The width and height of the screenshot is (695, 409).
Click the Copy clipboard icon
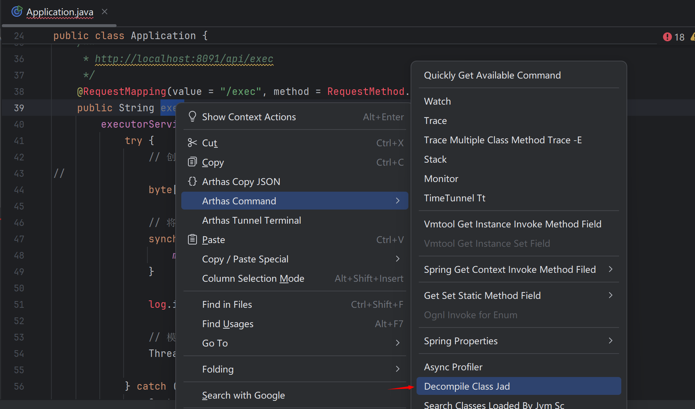click(192, 162)
